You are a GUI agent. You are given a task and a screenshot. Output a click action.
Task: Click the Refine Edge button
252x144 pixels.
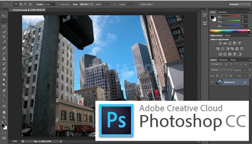tap(147, 4)
